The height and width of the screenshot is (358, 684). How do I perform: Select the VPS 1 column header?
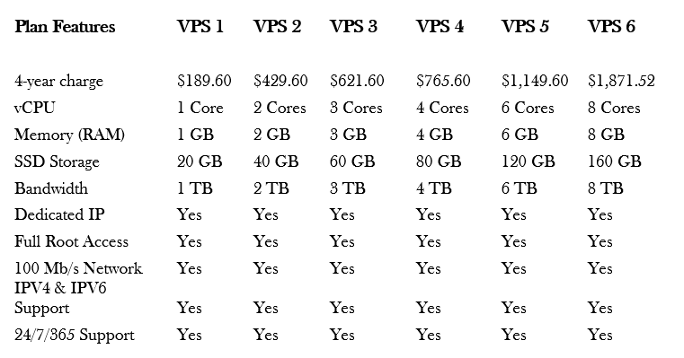click(x=200, y=27)
